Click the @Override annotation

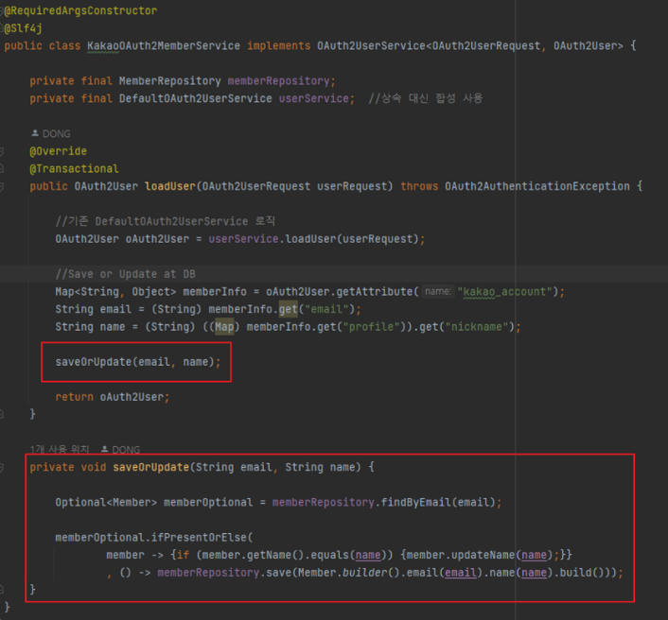coord(59,151)
